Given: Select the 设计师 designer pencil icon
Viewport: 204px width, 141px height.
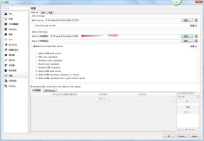Looking at the screenshot, I should pos(6,60).
